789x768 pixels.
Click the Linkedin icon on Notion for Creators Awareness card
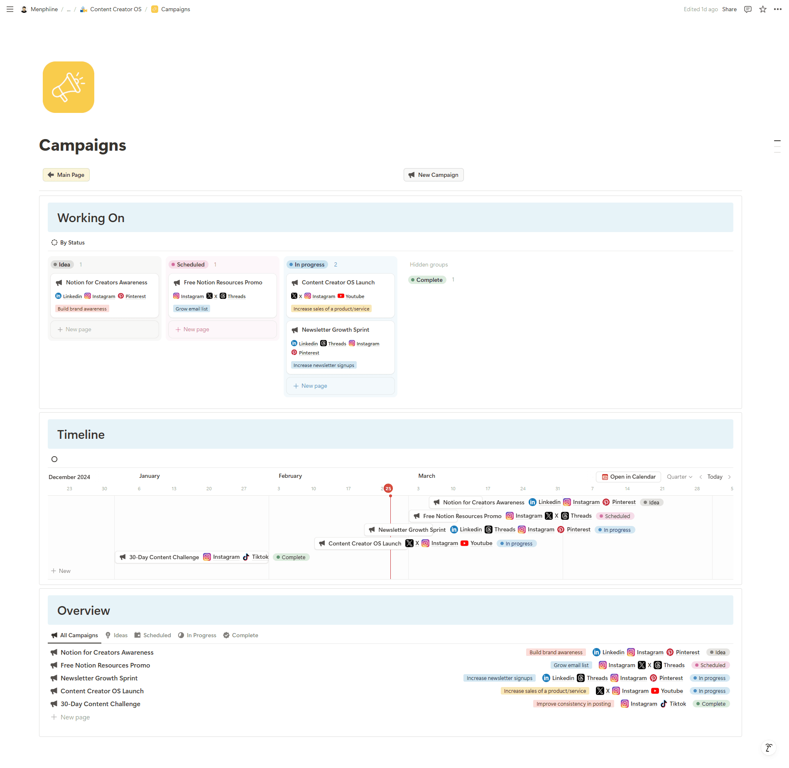58,296
